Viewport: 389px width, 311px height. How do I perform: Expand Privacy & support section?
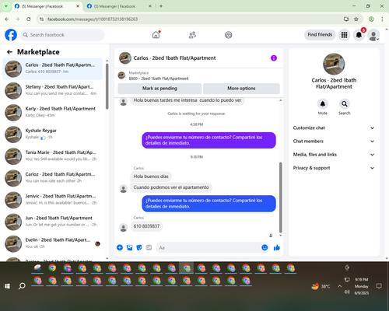point(334,168)
